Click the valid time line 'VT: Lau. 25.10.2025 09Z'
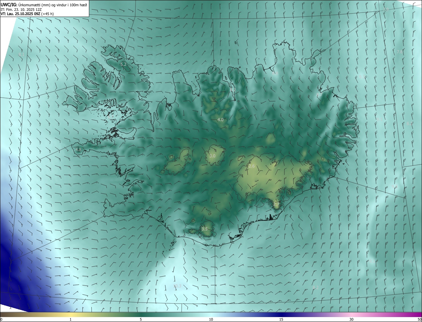 pyautogui.click(x=20, y=14)
